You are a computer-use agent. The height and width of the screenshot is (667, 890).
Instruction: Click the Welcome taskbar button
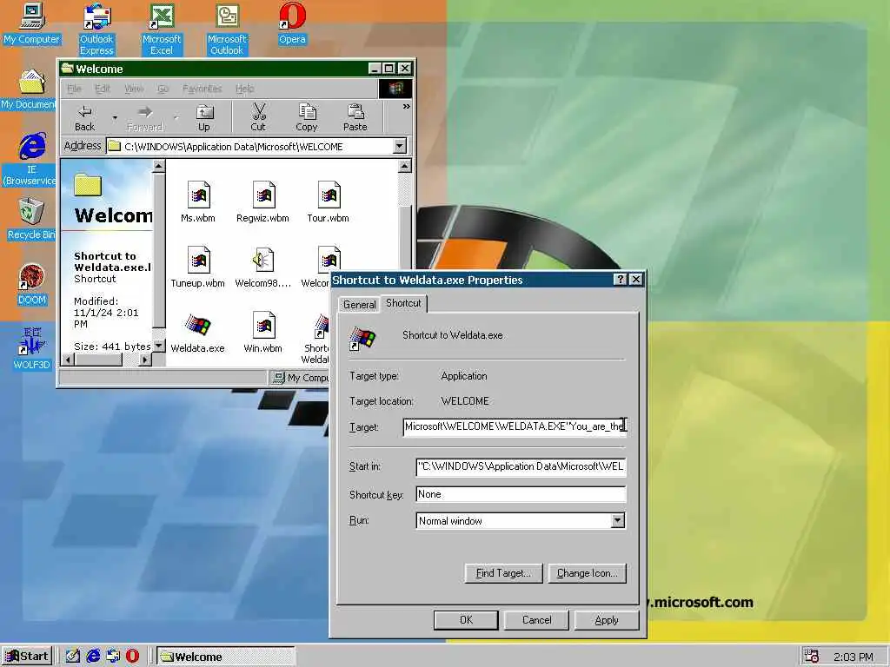point(226,657)
